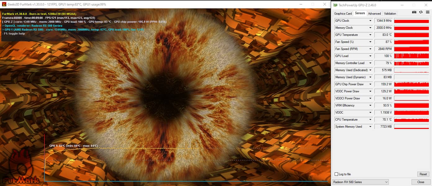Open the VDDC Power Draw dropdown
Viewport: 432px width, 186px height.
click(x=370, y=91)
